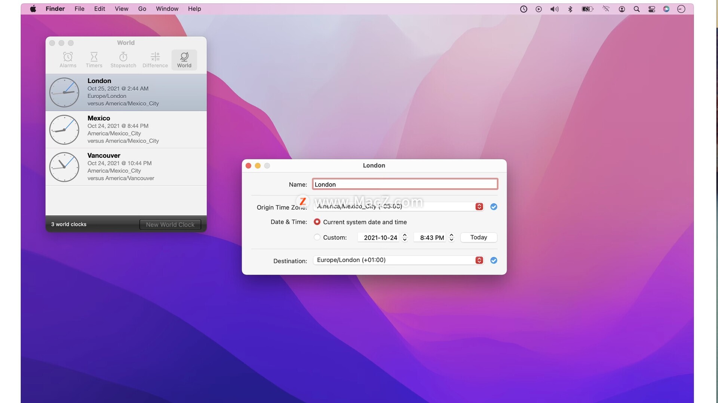
Task: Click the user account menu bar icon
Action: (x=622, y=9)
